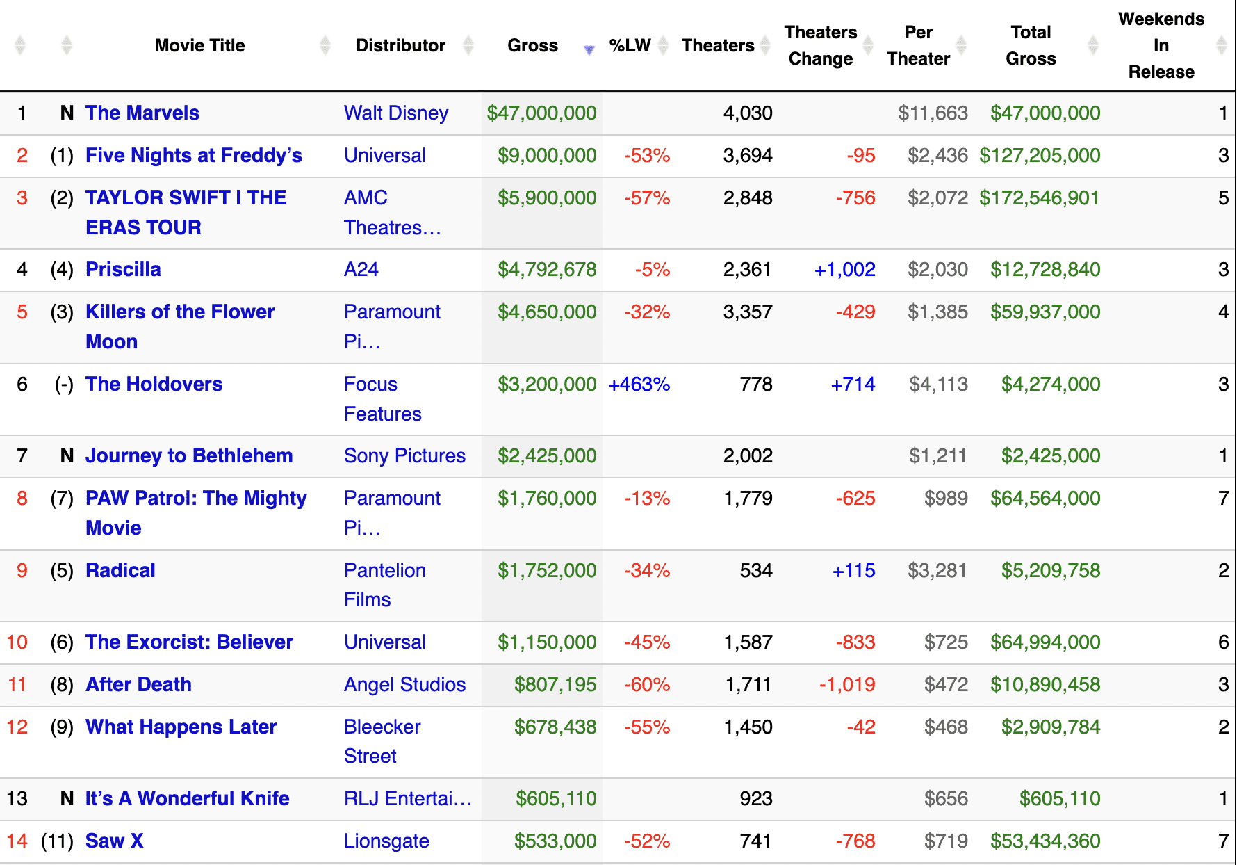Open The Marvels movie page

tap(142, 113)
